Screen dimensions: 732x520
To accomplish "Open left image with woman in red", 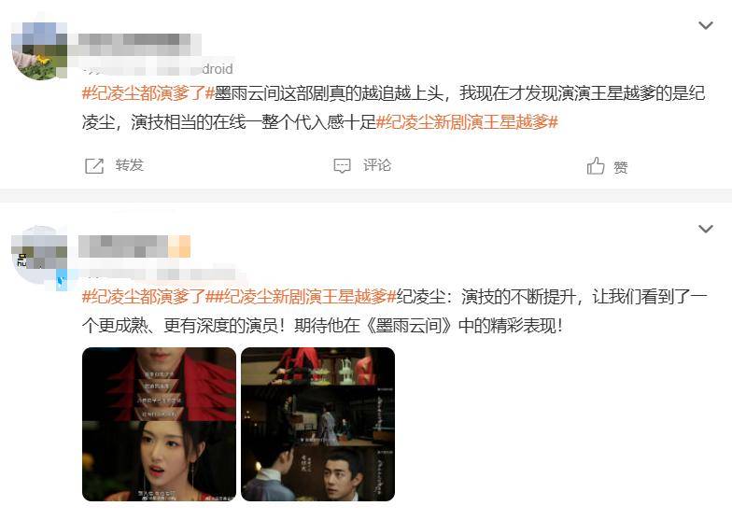I will 159,424.
